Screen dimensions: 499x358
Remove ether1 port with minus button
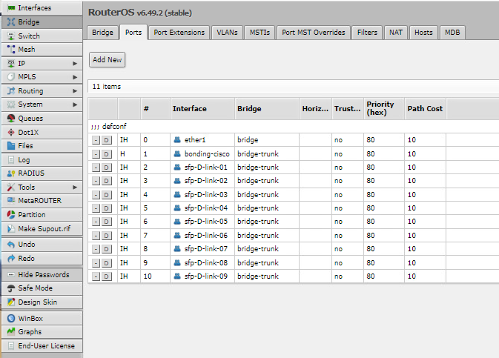click(x=96, y=140)
